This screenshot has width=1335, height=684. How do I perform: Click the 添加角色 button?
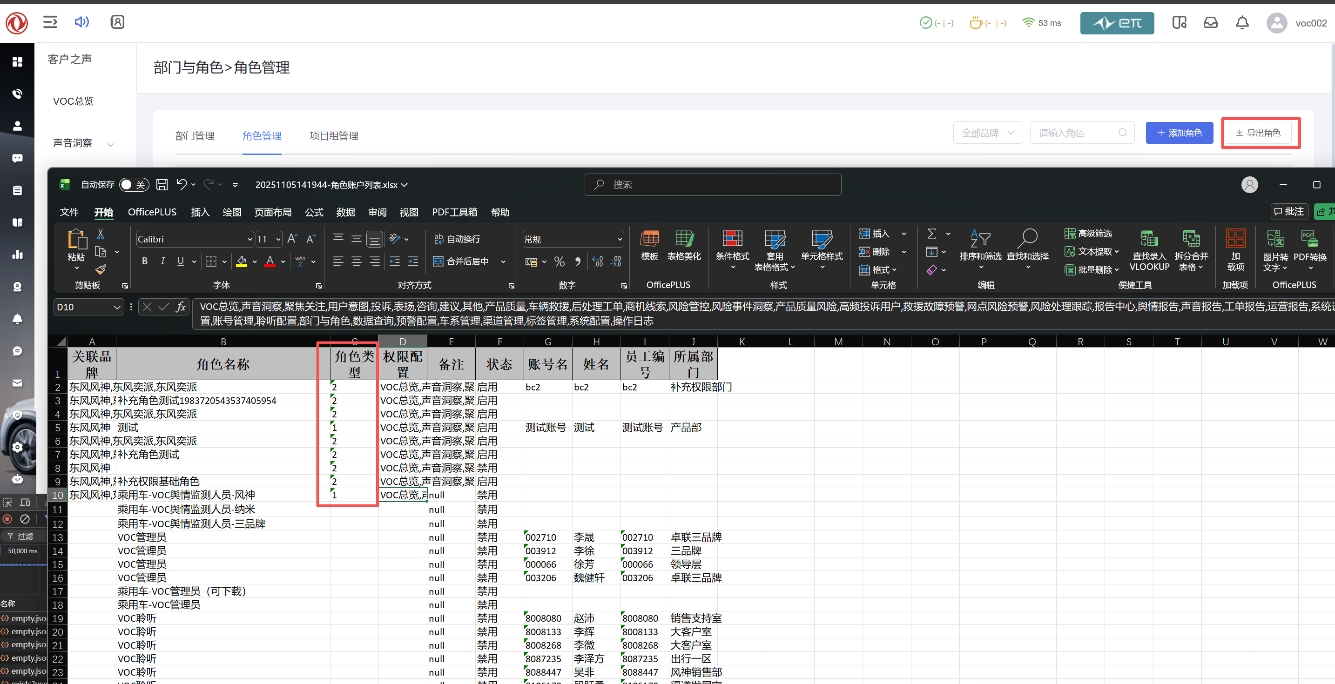1179,133
